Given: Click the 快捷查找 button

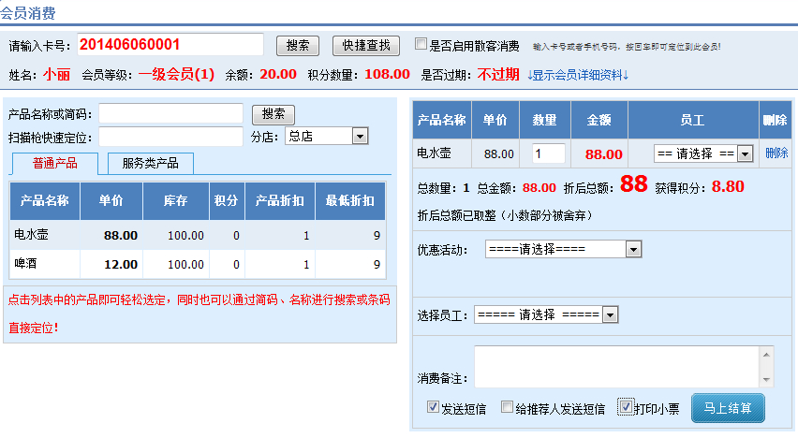Looking at the screenshot, I should click(366, 45).
